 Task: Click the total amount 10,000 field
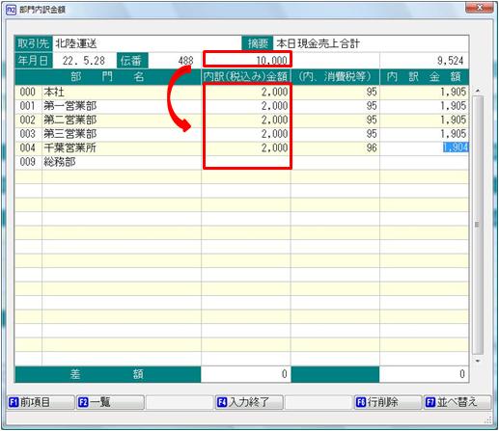pos(247,60)
